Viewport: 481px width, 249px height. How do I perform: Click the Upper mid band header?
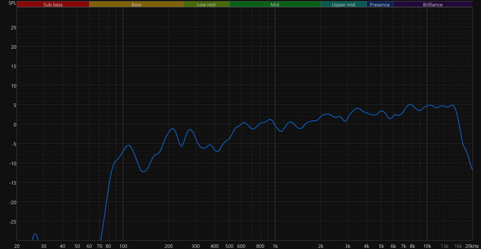coord(344,4)
